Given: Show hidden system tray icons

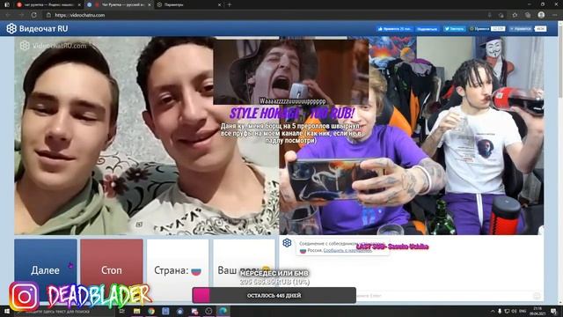Looking at the screenshot, I should click(493, 311).
